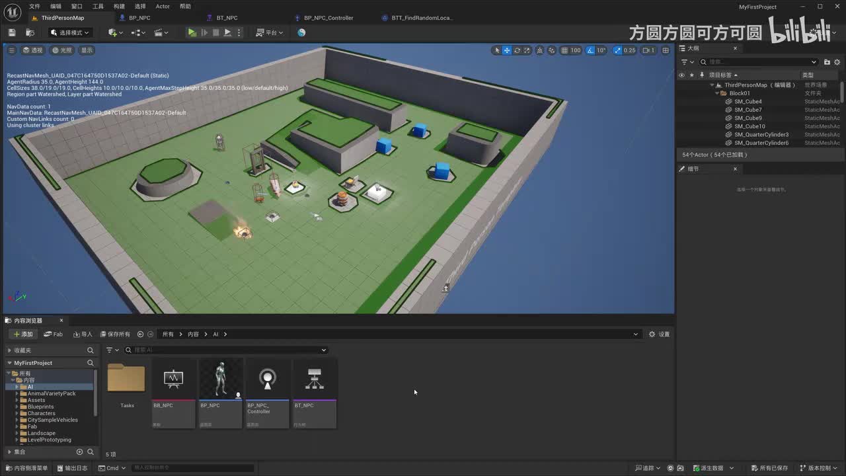This screenshot has width=846, height=476.
Task: Click the viewport hamburger options menu
Action: pos(11,50)
